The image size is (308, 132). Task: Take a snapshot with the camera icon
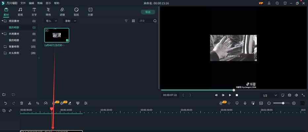[x=289, y=95]
